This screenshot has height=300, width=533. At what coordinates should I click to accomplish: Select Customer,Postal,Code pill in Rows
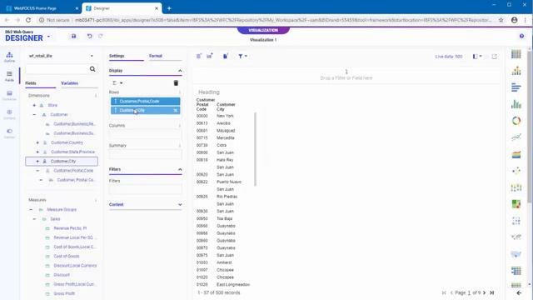pos(146,101)
